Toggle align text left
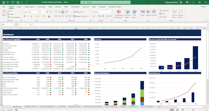 coord(56,16)
